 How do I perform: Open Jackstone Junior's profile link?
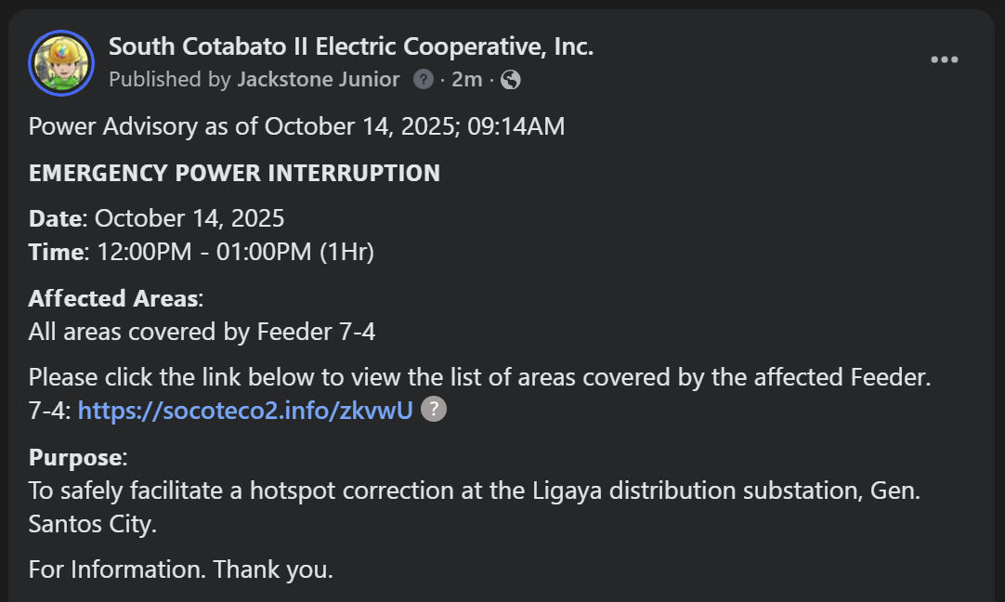click(318, 80)
